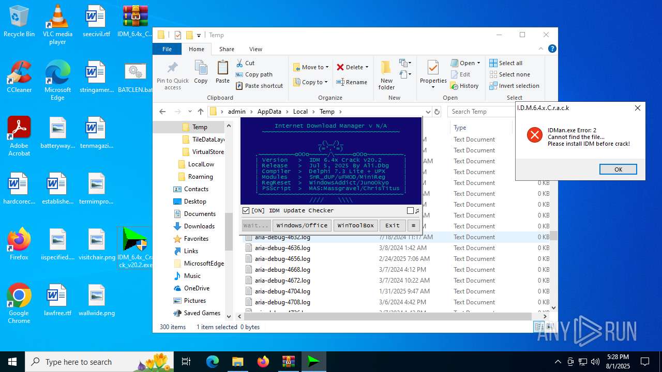Open Adobe Acrobat desktop shortcut
Image resolution: width=662 pixels, height=372 pixels.
pyautogui.click(x=19, y=136)
